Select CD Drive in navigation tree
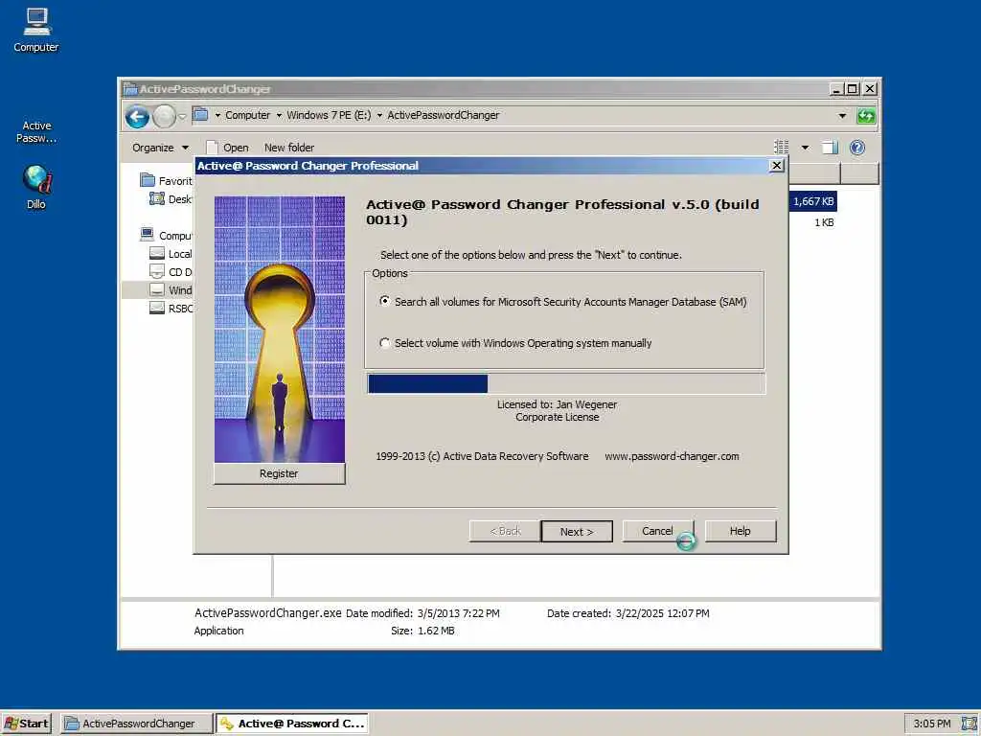This screenshot has width=981, height=736. click(x=171, y=271)
